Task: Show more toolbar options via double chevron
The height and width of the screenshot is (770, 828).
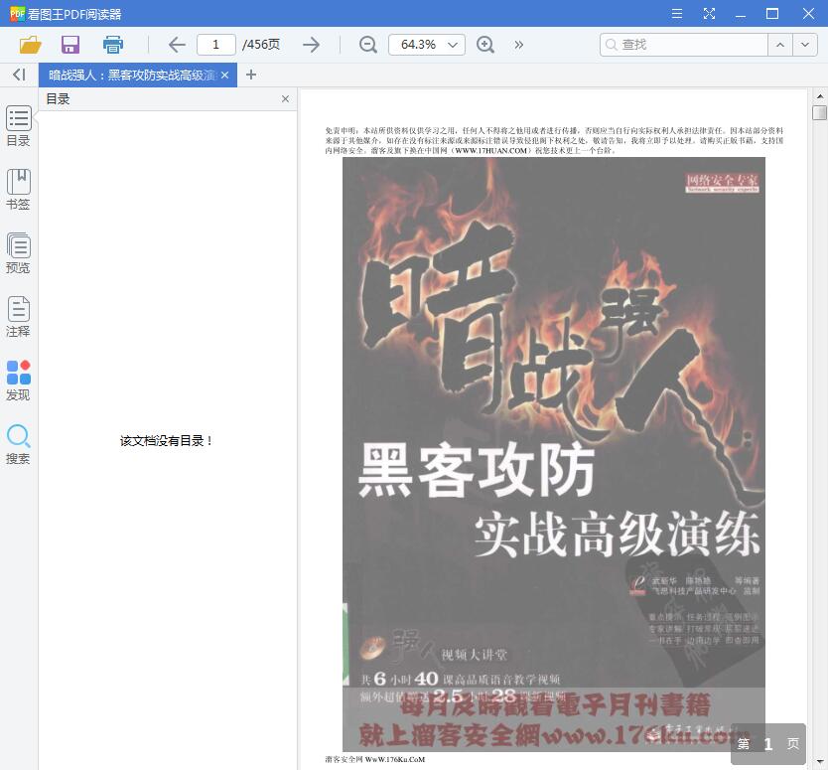Action: 519,45
